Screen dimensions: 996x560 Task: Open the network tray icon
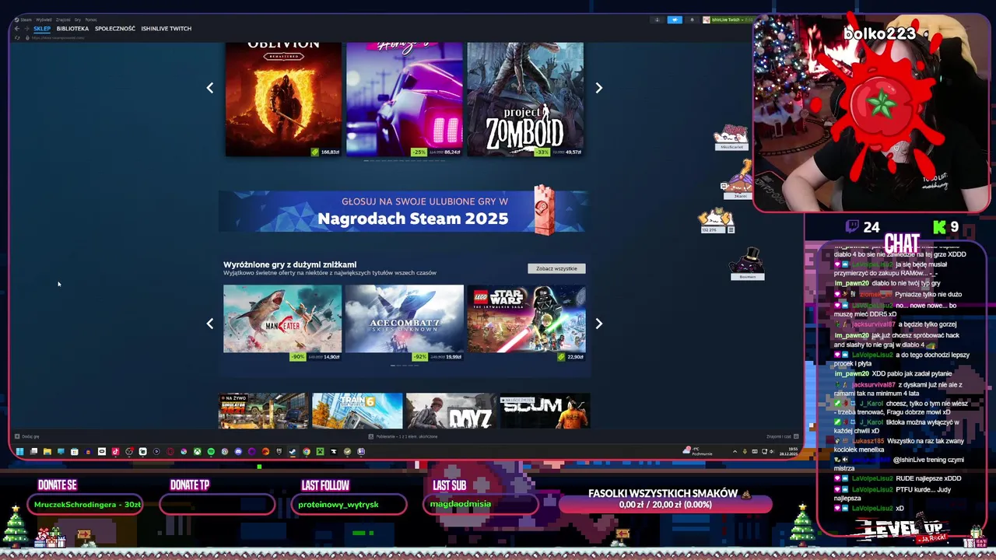(764, 451)
